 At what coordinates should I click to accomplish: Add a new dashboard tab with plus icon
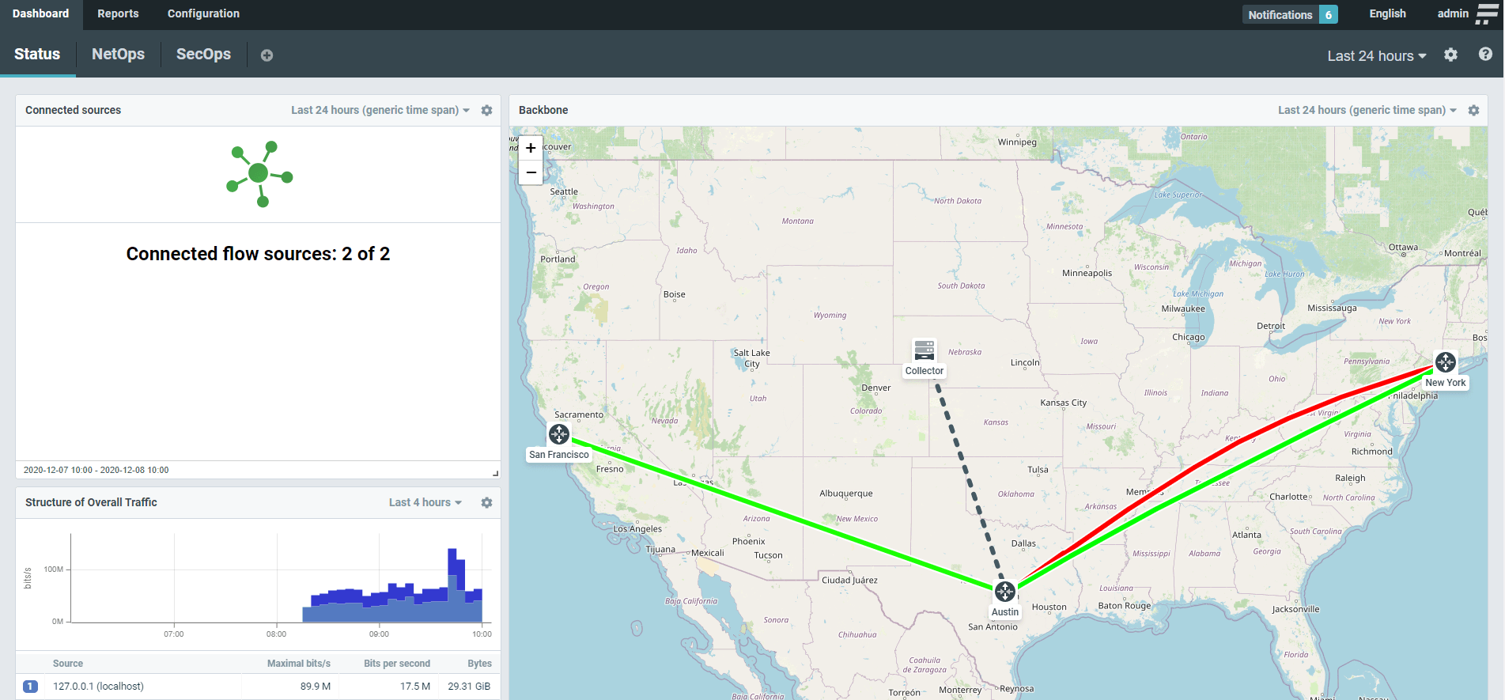coord(267,55)
